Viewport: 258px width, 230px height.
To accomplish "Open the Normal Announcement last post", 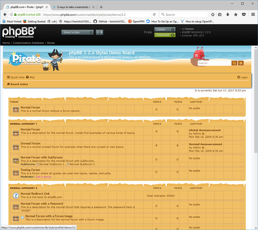I will point(205,144).
